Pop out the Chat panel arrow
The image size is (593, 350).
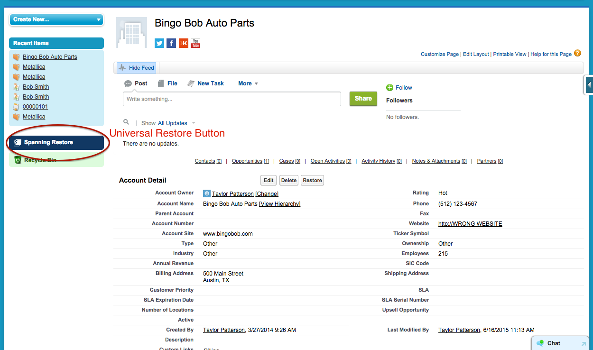click(x=584, y=343)
